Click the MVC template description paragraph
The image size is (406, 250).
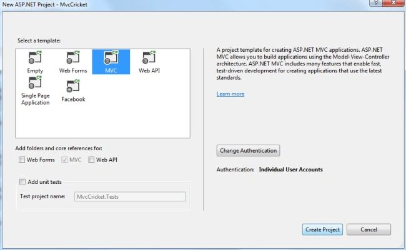[303, 64]
